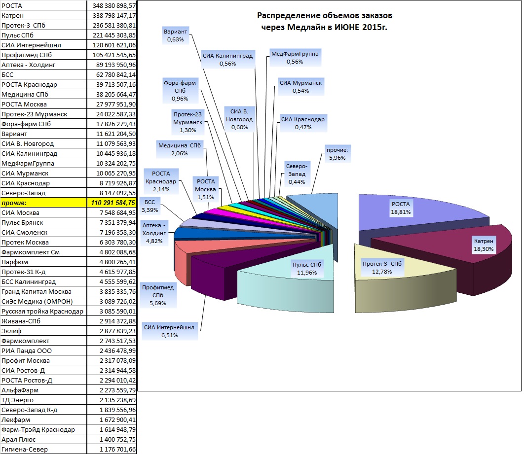
Task: Select table cell "Фарм-Трэйд Краснодар"
Action: tap(43, 429)
